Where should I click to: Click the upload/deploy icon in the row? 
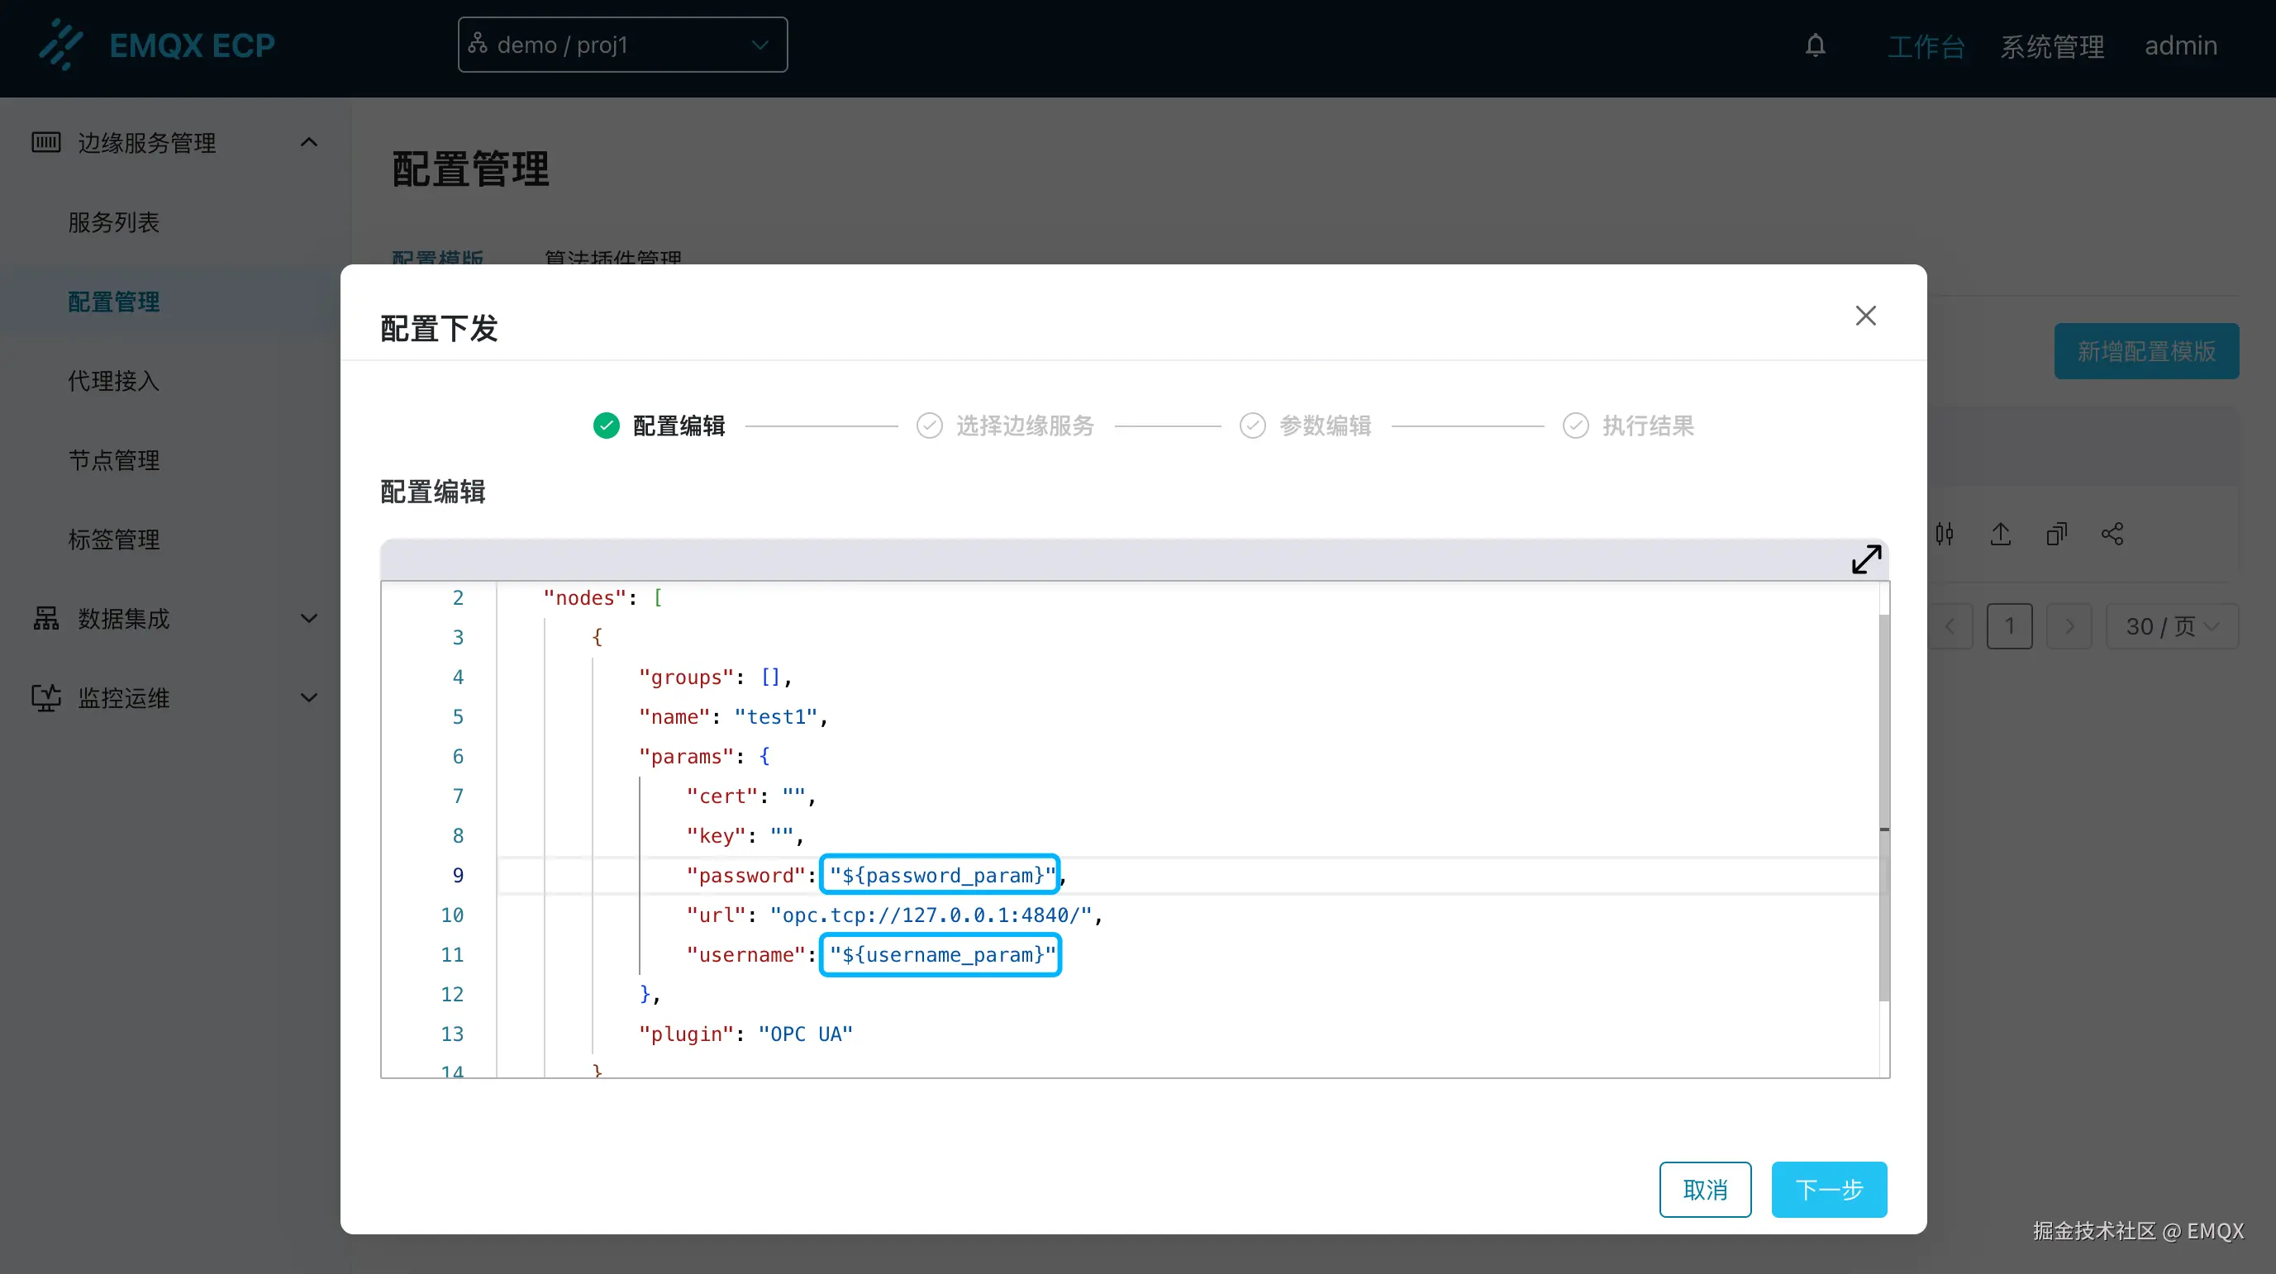coord(2000,534)
